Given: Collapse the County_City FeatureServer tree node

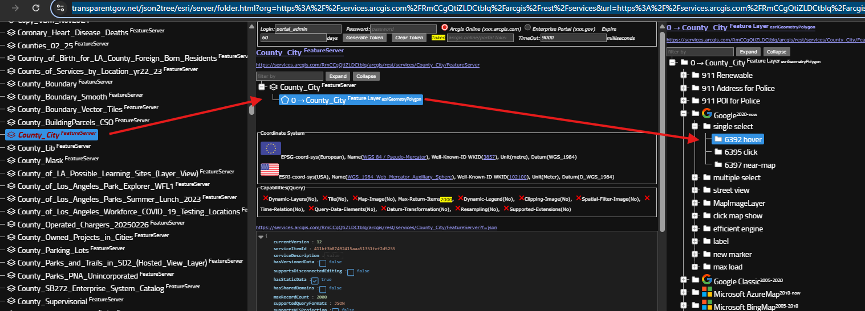Looking at the screenshot, I should pos(262,87).
